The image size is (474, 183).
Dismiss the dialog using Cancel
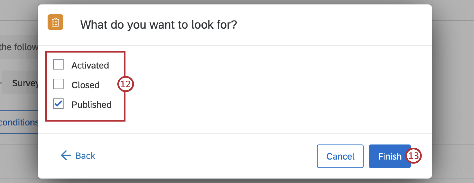click(x=340, y=156)
